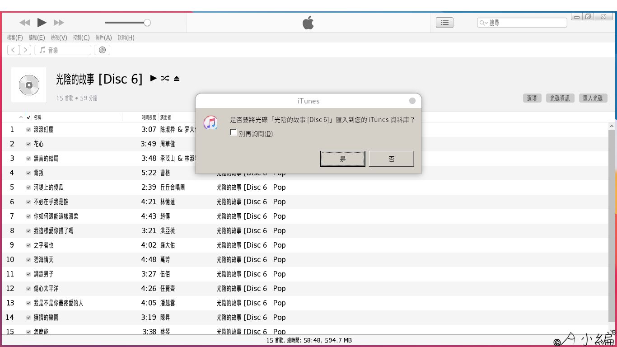The height and width of the screenshot is (347, 617).
Task: Uncheck the track 我這樣愛你錯了嗎
Action: coord(28,231)
